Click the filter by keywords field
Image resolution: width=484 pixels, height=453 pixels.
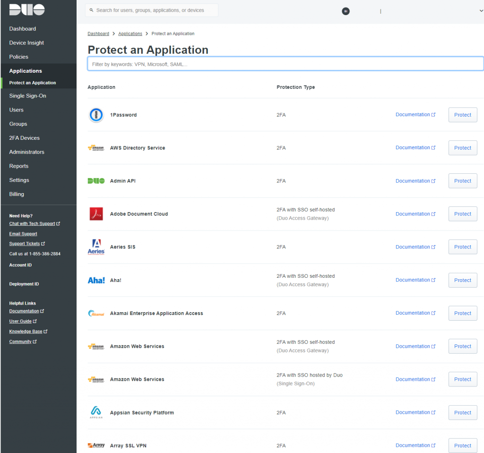click(285, 64)
